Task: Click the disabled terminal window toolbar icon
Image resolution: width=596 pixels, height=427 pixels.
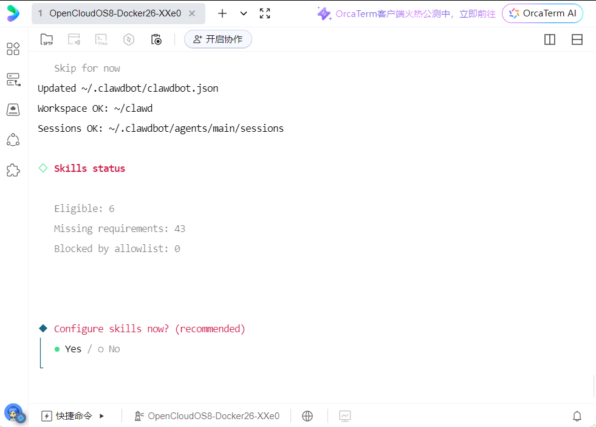Action: 74,39
